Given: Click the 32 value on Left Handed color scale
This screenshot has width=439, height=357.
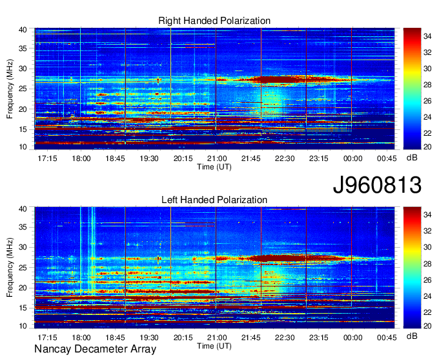Looking at the screenshot, I should pyautogui.click(x=427, y=231).
